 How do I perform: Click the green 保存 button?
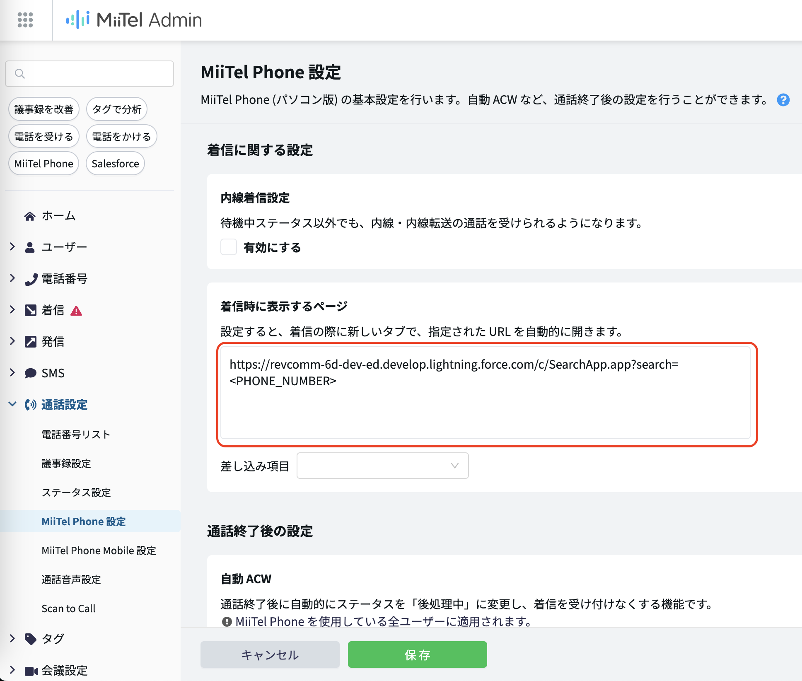point(418,654)
